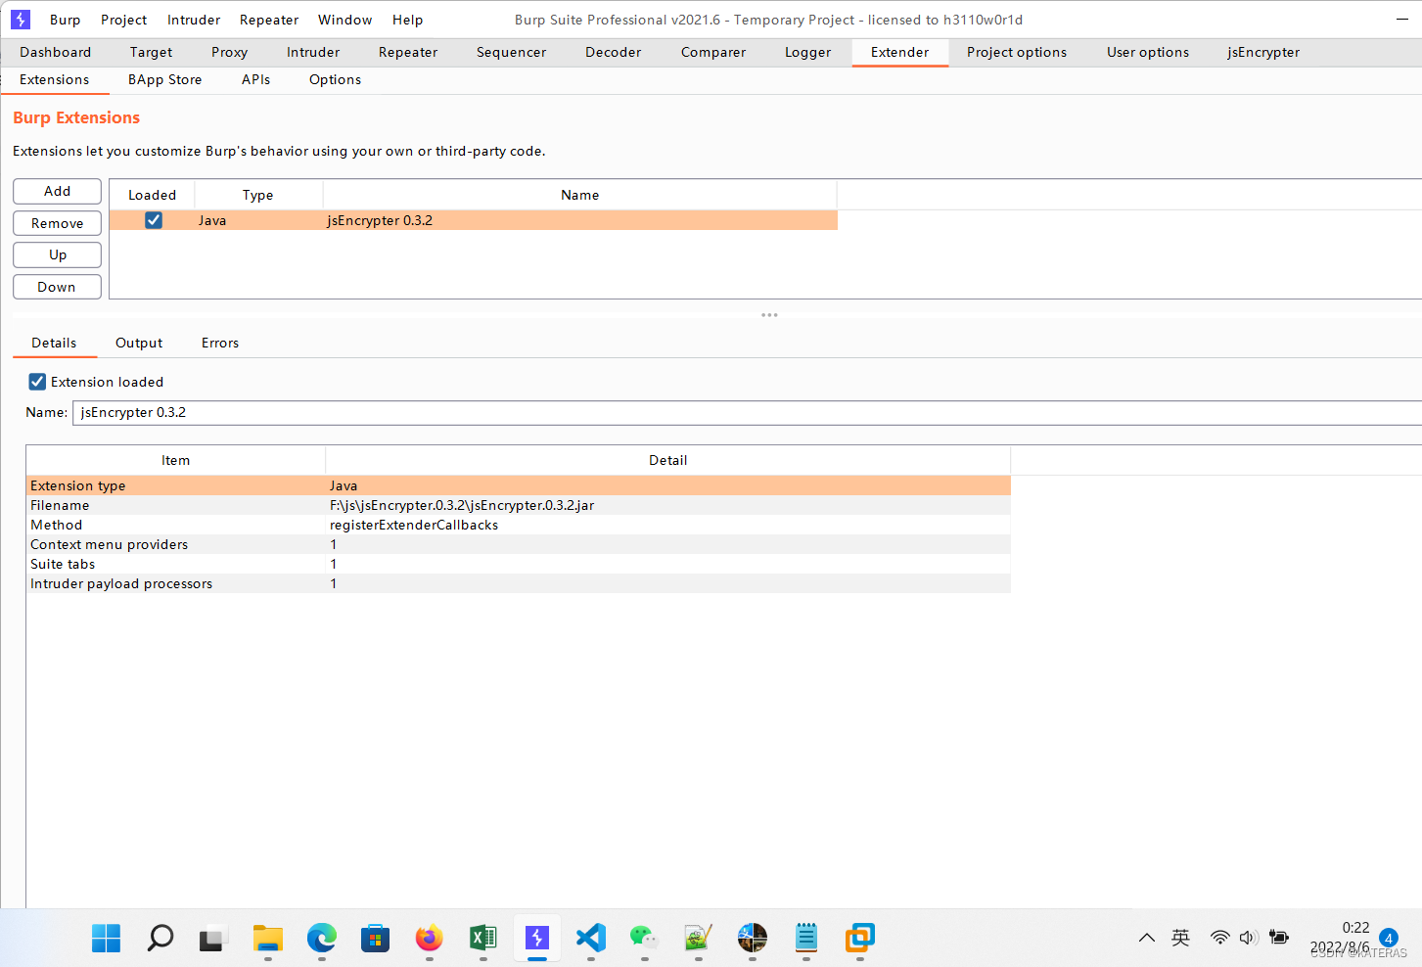Show the extension Output tab

tap(139, 343)
